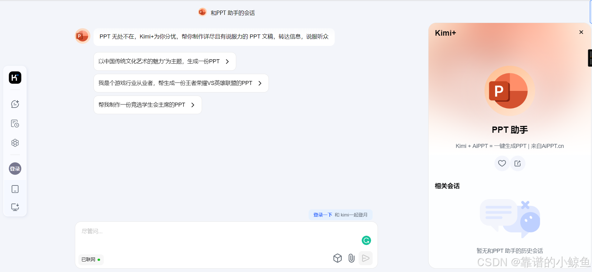Share PPT 助手 using the share icon
Viewport: 592px width, 272px height.
click(518, 163)
